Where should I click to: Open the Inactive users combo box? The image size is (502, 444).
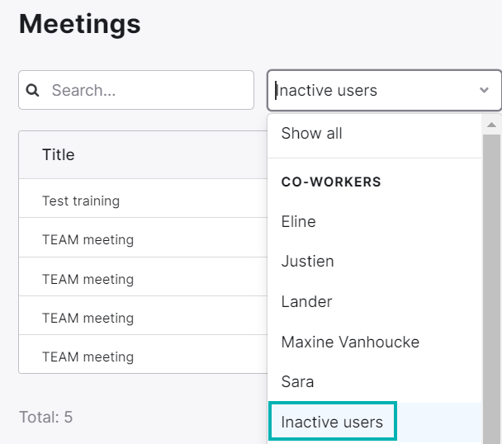[x=384, y=90]
